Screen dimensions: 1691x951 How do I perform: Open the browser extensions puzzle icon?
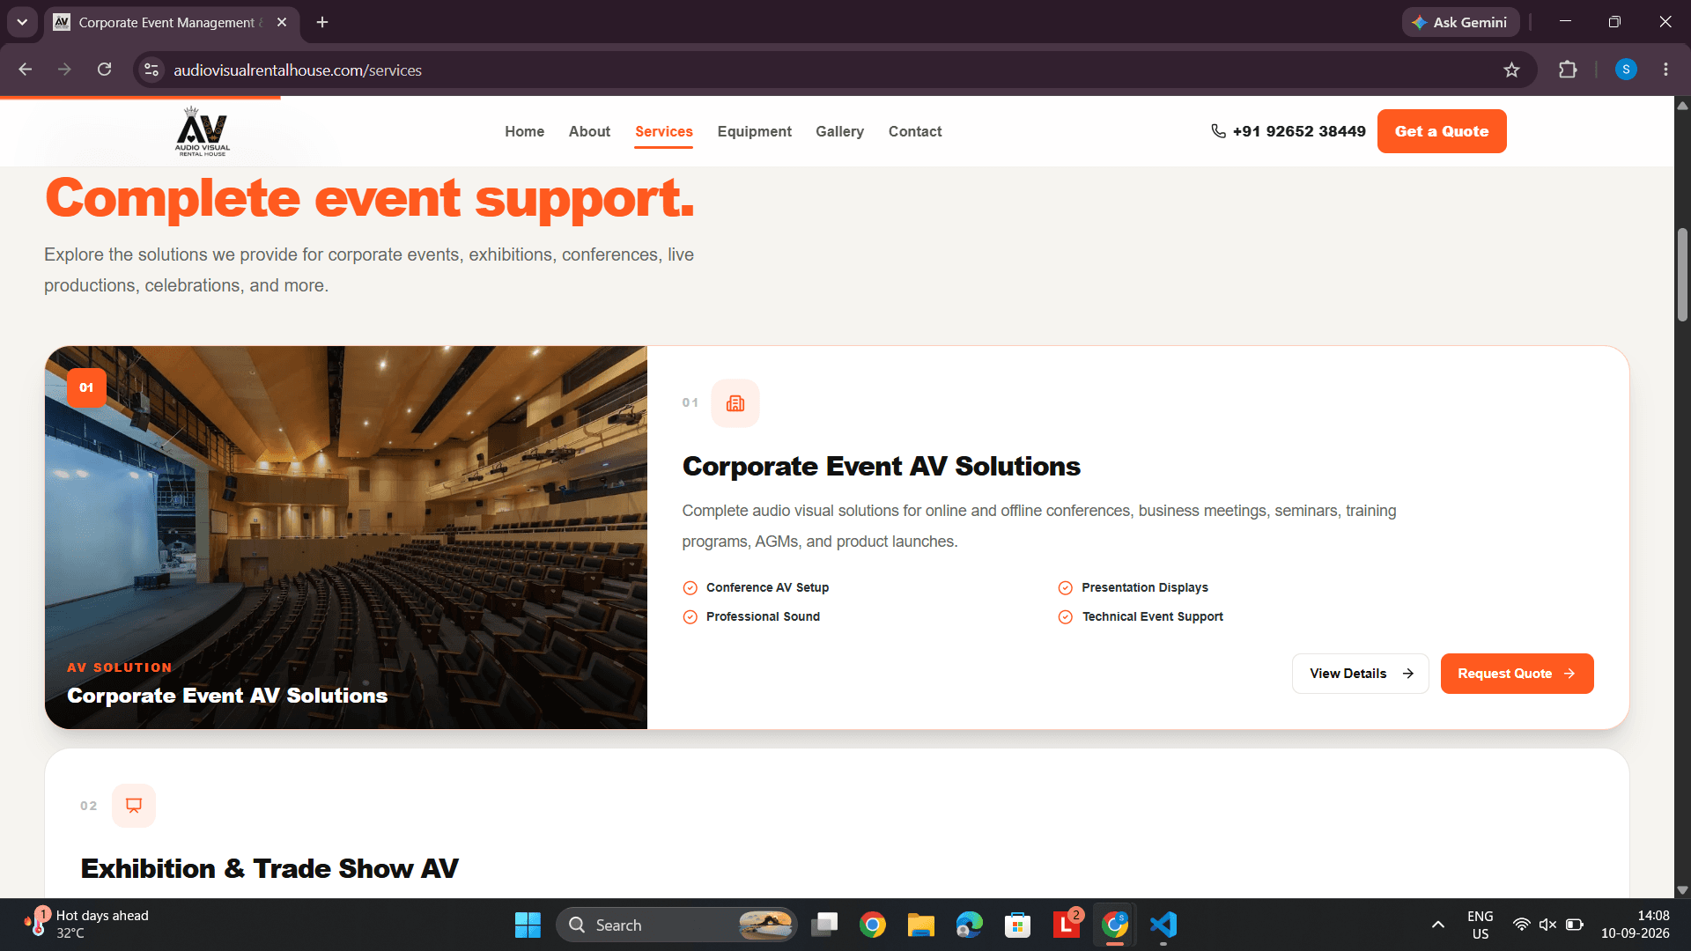pyautogui.click(x=1568, y=70)
